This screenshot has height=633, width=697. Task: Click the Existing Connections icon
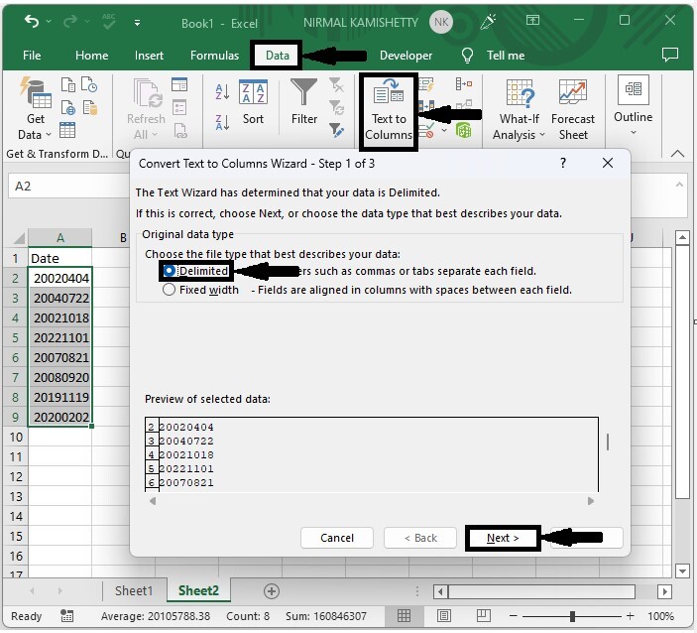click(89, 107)
